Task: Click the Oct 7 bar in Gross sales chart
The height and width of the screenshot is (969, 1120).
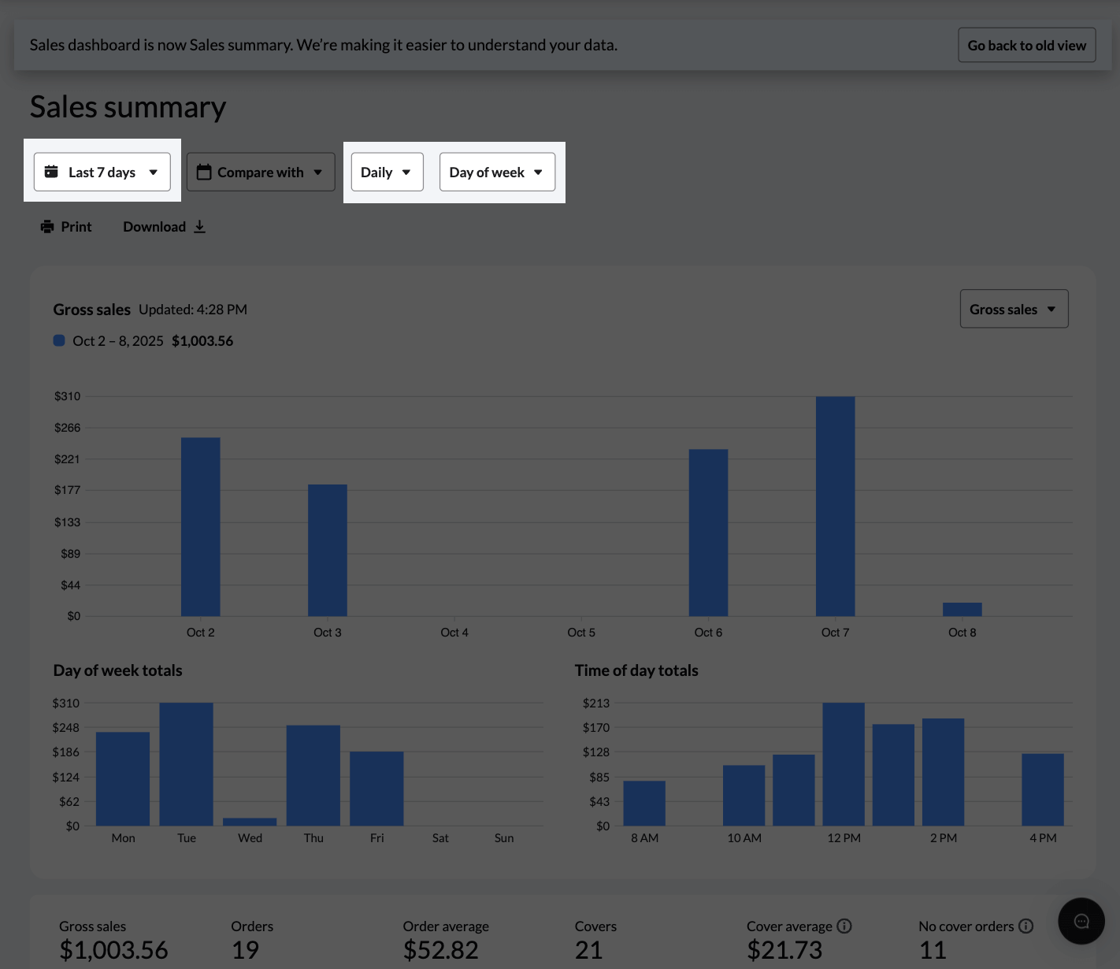Action: pyautogui.click(x=835, y=506)
